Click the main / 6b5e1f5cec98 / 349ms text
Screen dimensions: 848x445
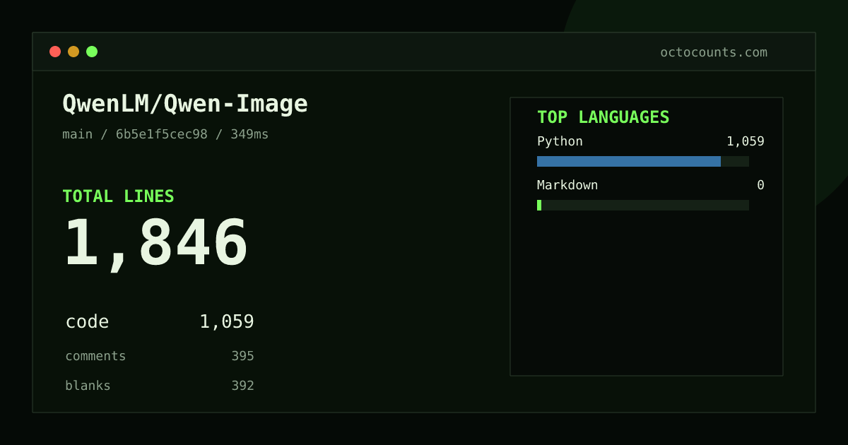[x=165, y=134]
